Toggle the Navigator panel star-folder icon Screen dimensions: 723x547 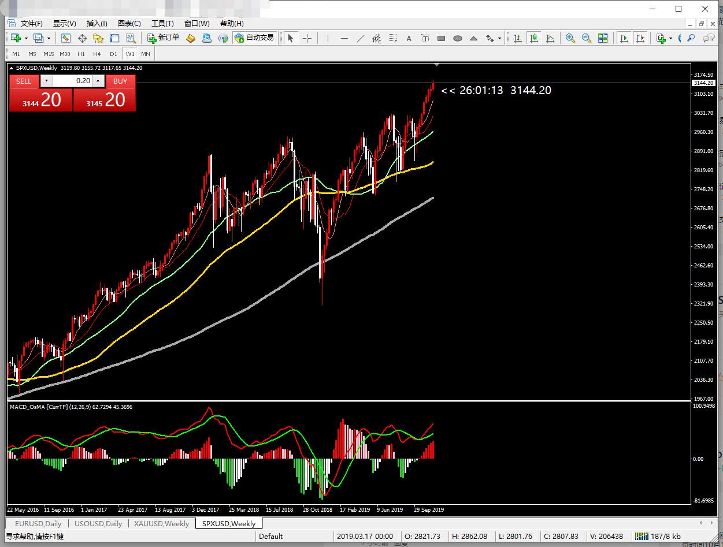click(x=98, y=38)
